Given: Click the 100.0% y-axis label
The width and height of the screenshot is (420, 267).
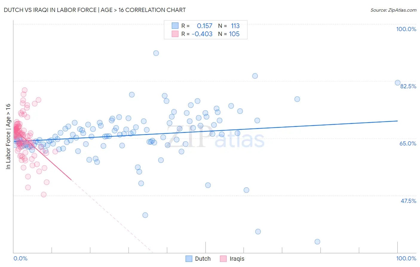Looking at the screenshot, I should [x=406, y=29].
